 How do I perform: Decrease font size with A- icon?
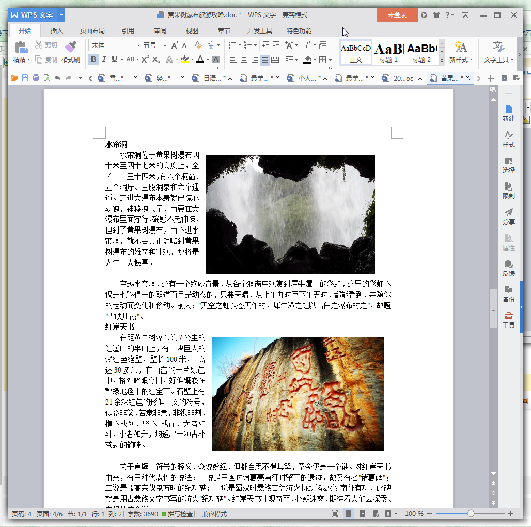pyautogui.click(x=185, y=45)
